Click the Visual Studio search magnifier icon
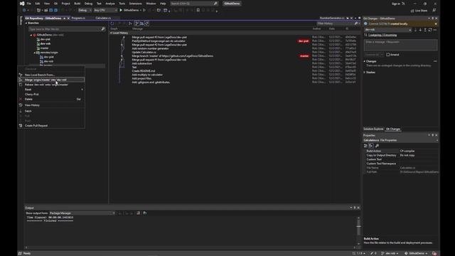 pos(215,4)
